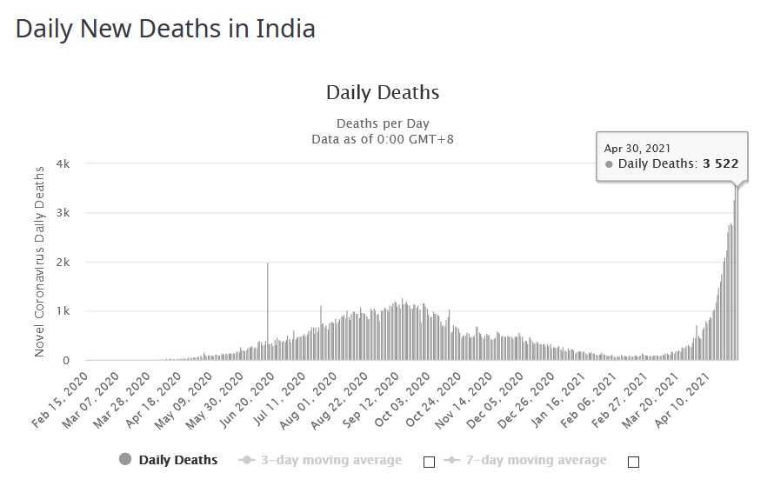Click the chart title Daily Deaths

tap(383, 92)
